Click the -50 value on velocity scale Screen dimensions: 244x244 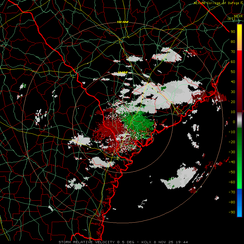click(232, 172)
